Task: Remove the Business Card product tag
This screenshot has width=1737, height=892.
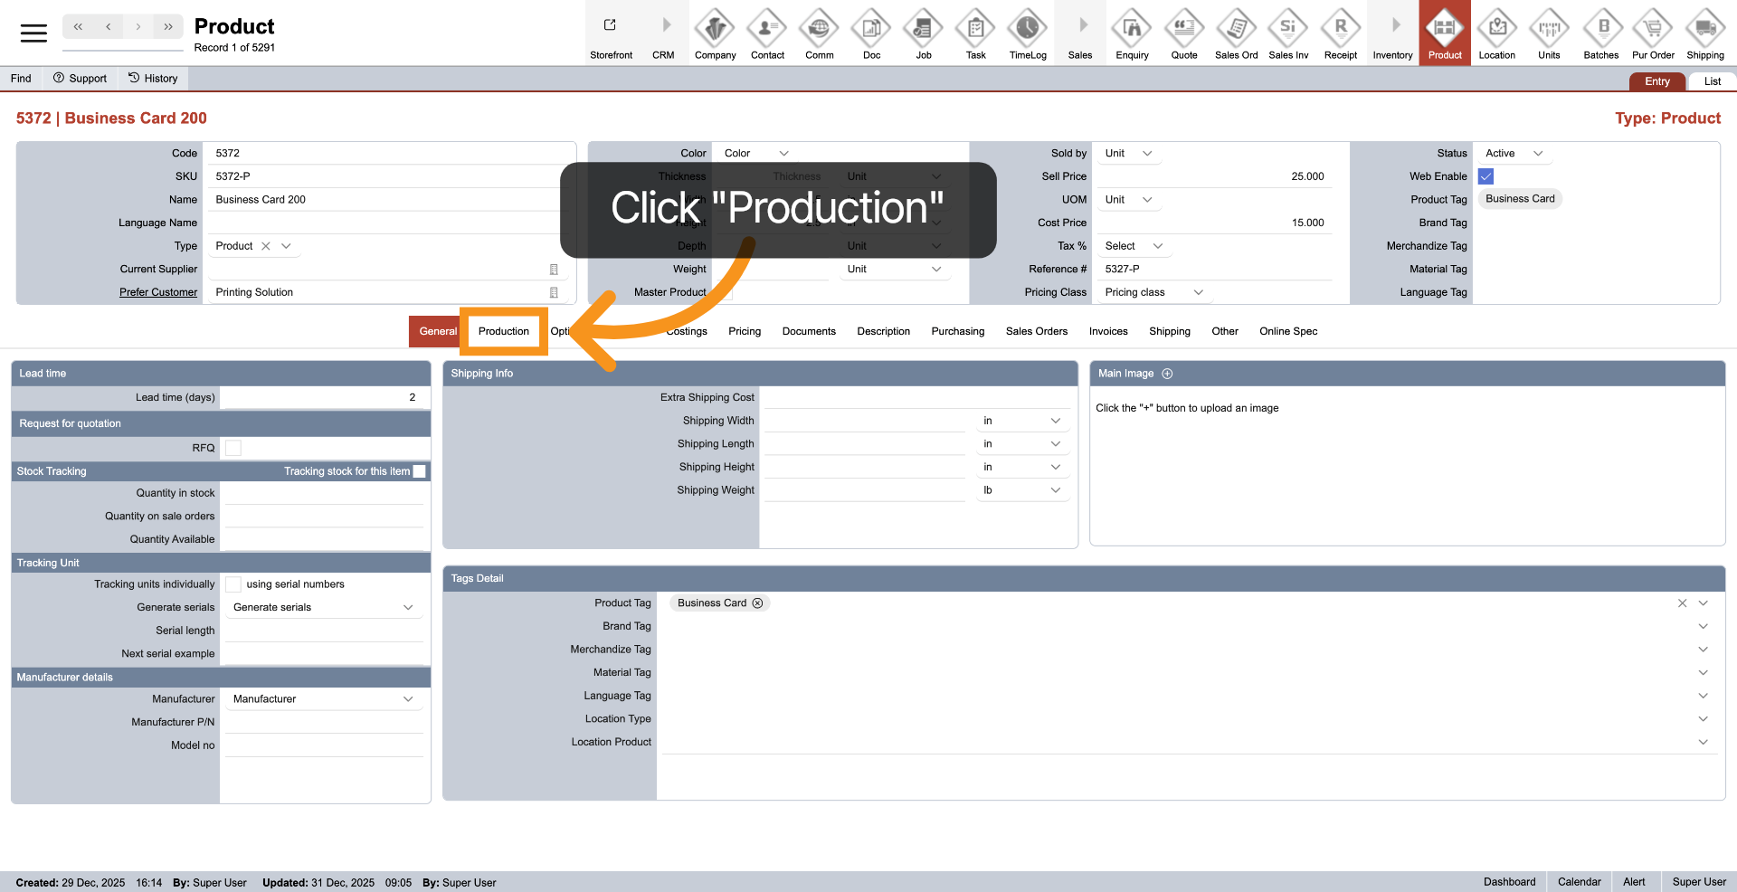Action: 758,603
